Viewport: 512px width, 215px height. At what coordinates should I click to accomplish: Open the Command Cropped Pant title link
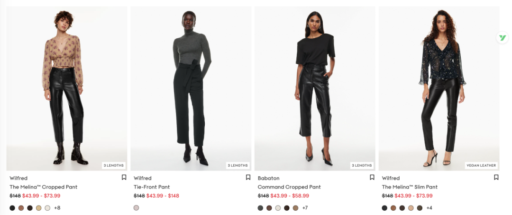[289, 187]
